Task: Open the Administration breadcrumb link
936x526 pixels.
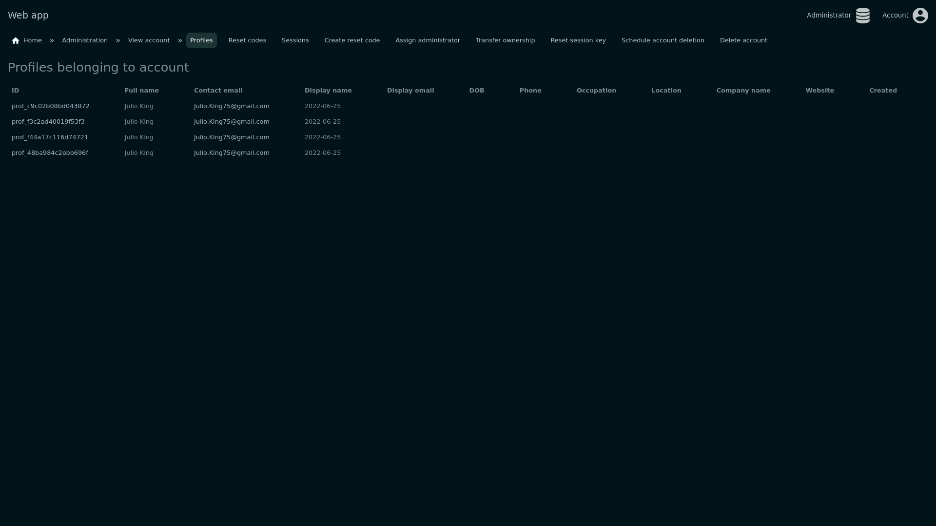Action: (x=85, y=40)
